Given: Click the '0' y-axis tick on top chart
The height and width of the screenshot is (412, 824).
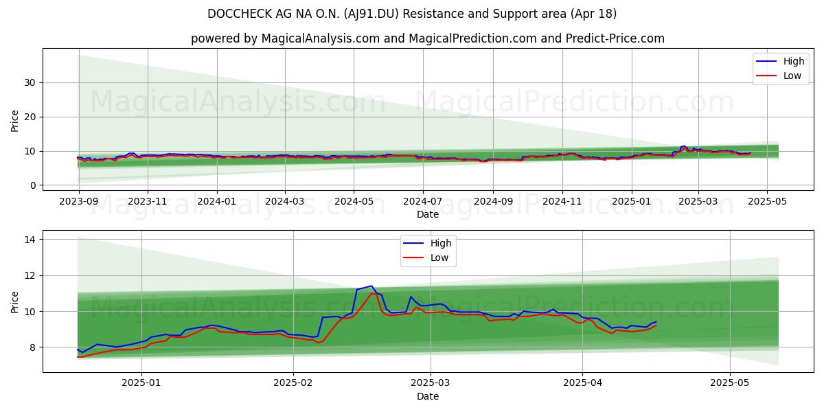Looking at the screenshot, I should coord(33,185).
